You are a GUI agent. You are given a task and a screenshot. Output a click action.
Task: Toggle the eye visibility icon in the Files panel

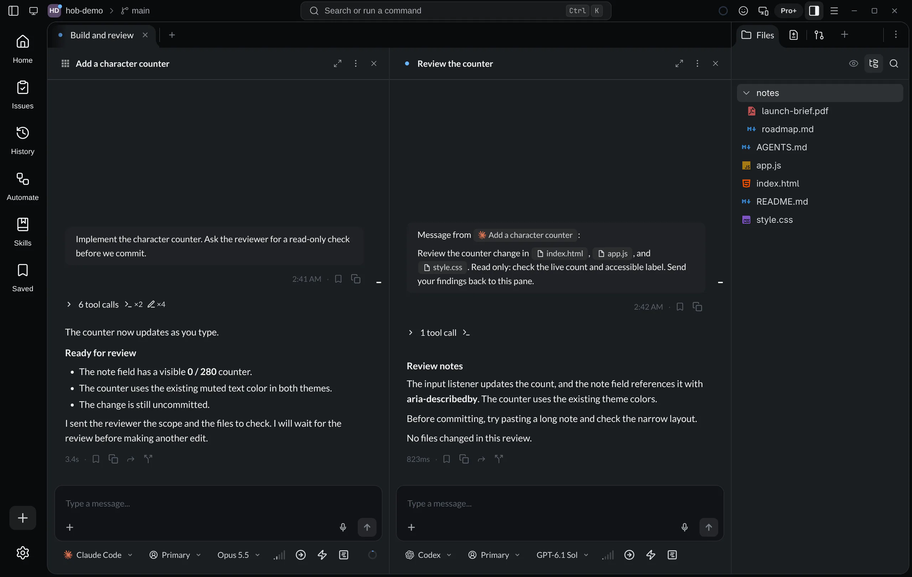pos(853,63)
